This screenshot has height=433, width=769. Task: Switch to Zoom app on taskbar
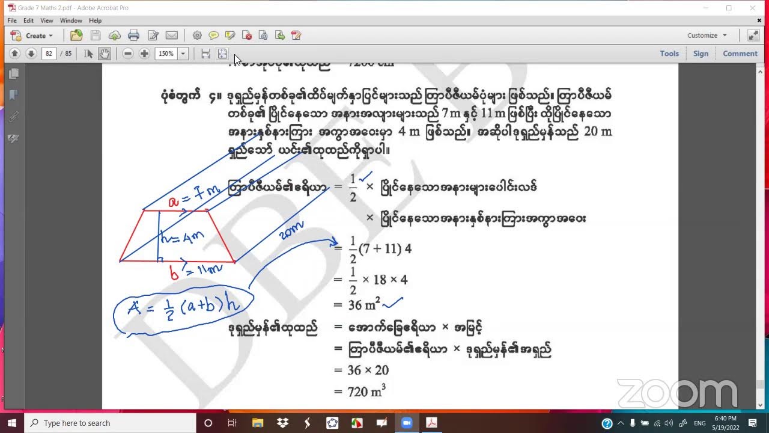tap(406, 423)
